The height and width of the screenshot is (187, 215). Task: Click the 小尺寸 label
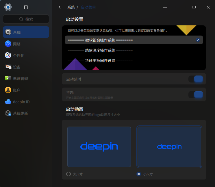pyautogui.click(x=148, y=174)
